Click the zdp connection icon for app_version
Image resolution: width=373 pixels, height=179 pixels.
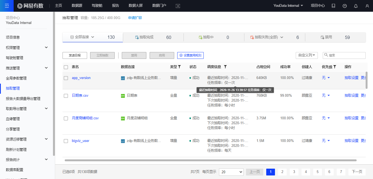[123, 78]
